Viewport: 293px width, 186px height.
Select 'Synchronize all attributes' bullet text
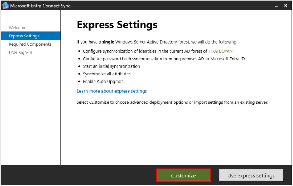pos(107,74)
